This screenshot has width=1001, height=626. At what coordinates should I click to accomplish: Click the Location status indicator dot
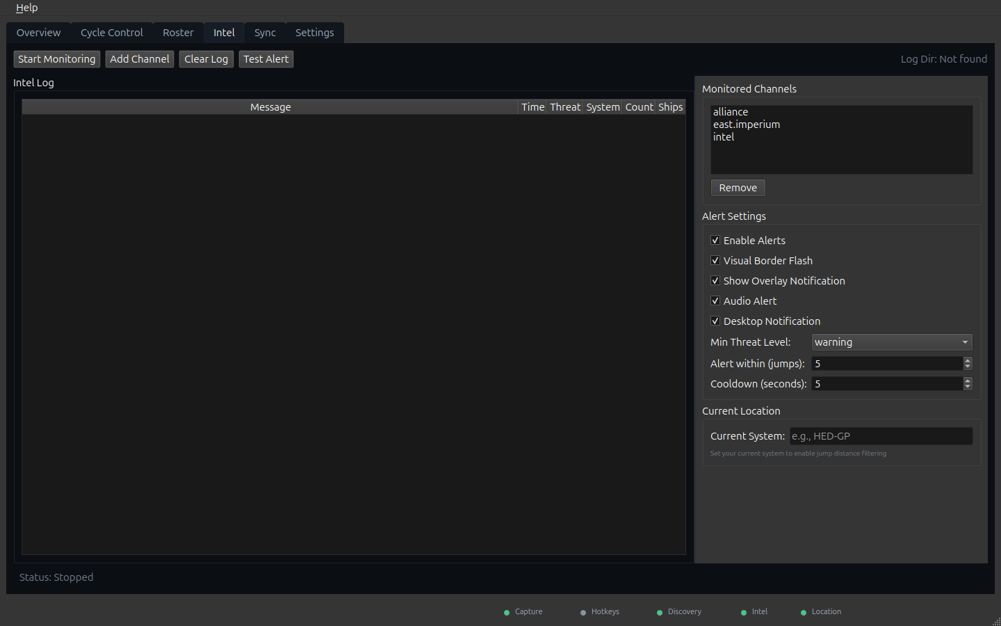(x=804, y=613)
